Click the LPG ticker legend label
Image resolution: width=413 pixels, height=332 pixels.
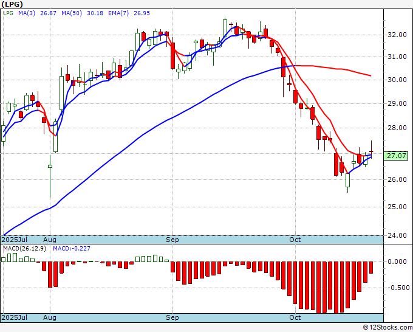(x=8, y=13)
